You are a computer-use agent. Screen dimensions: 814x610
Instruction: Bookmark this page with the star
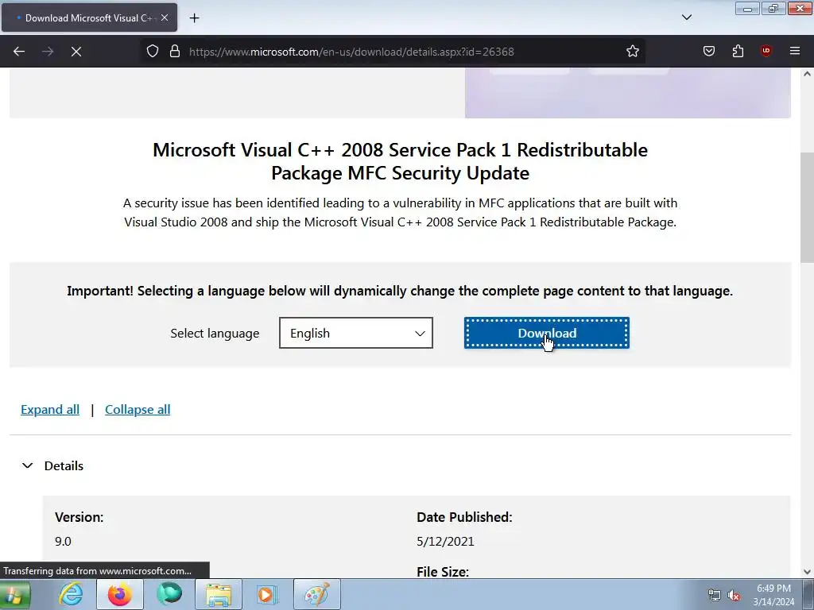click(x=632, y=52)
